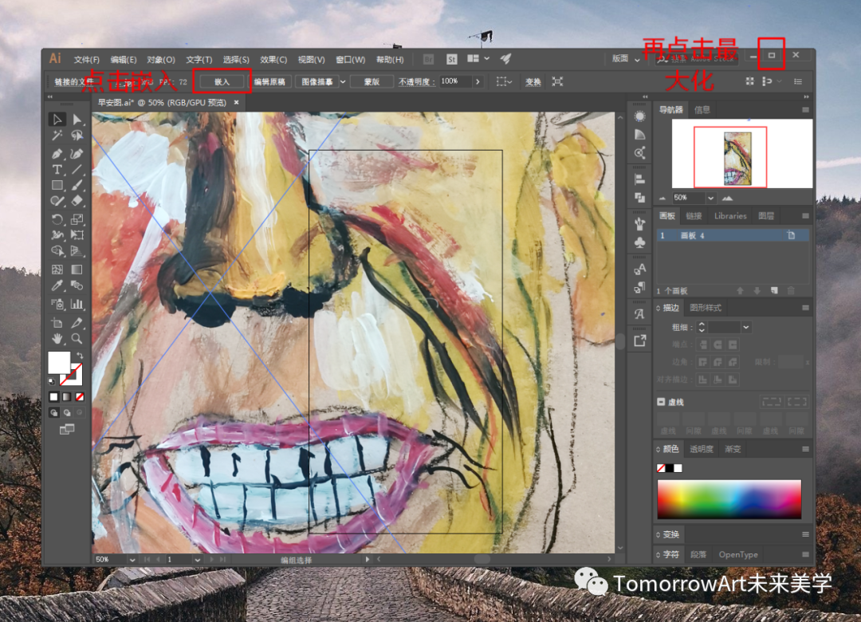Select the Direct Selection tool
The height and width of the screenshot is (622, 861).
click(x=77, y=120)
